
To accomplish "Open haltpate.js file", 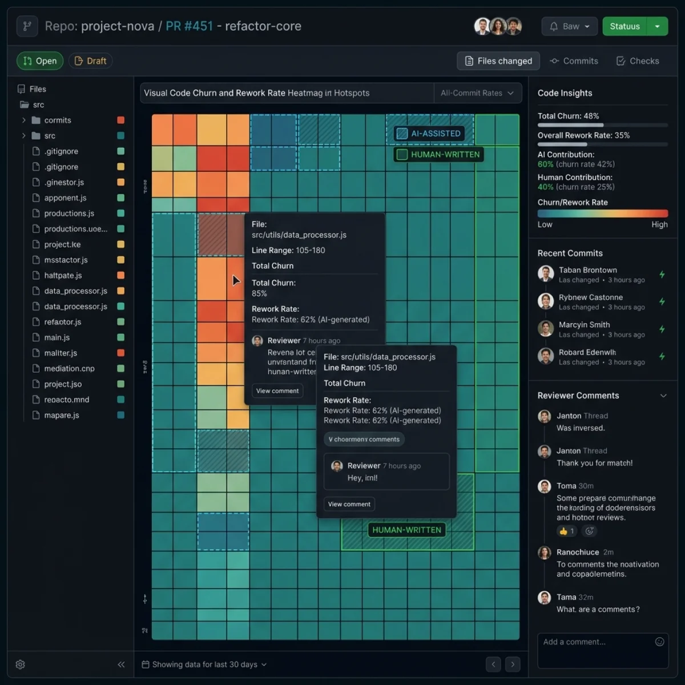I will [x=63, y=275].
